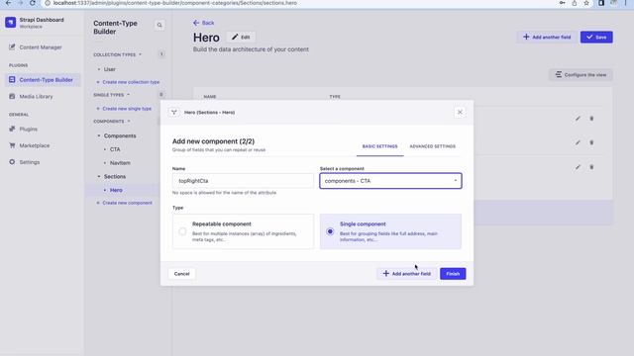Click the Strapi Dashboard logo icon
Image resolution: width=634 pixels, height=356 pixels.
click(11, 22)
